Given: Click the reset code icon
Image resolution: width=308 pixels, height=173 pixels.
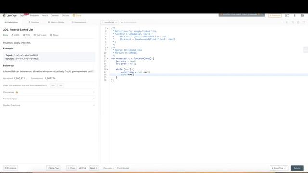Looking at the screenshot, I should (x=293, y=22).
